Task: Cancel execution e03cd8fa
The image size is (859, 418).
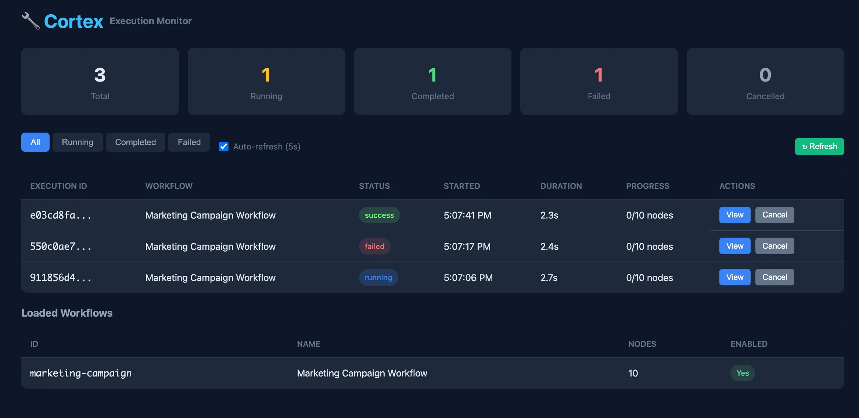Action: tap(774, 215)
